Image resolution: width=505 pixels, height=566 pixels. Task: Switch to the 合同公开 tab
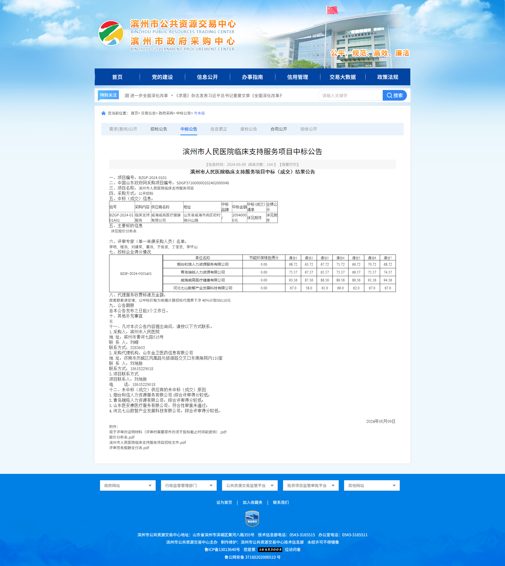point(279,129)
